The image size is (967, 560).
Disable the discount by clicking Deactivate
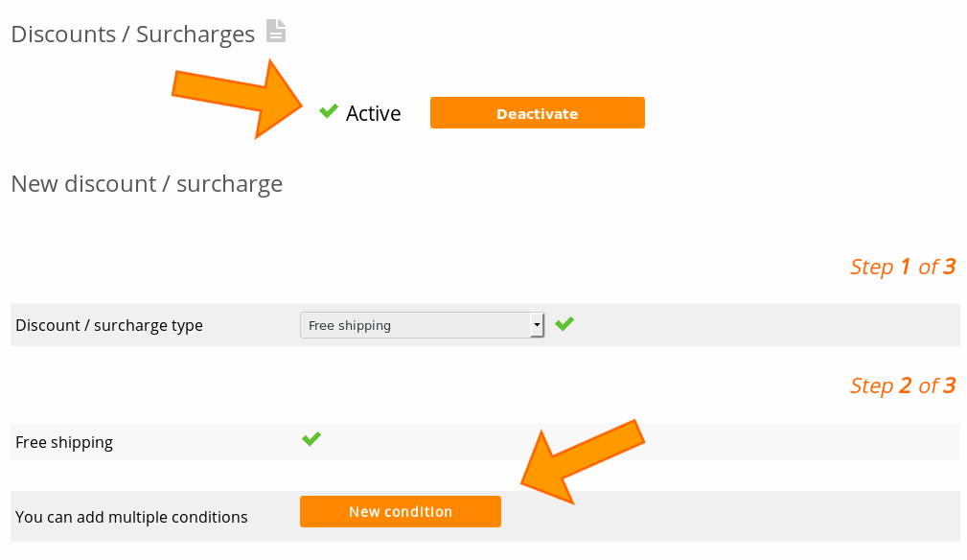pos(537,112)
